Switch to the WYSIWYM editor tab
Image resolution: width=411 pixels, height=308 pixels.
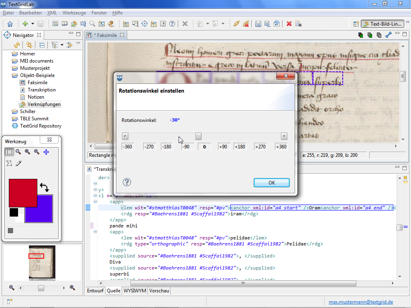134,291
